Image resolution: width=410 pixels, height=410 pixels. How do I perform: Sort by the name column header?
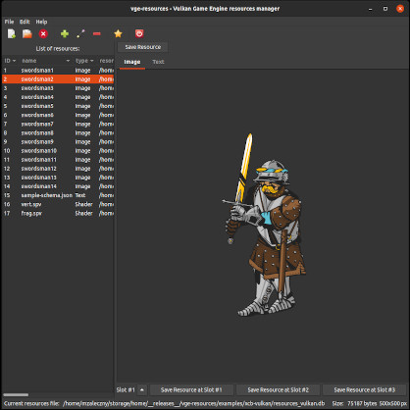[x=45, y=61]
